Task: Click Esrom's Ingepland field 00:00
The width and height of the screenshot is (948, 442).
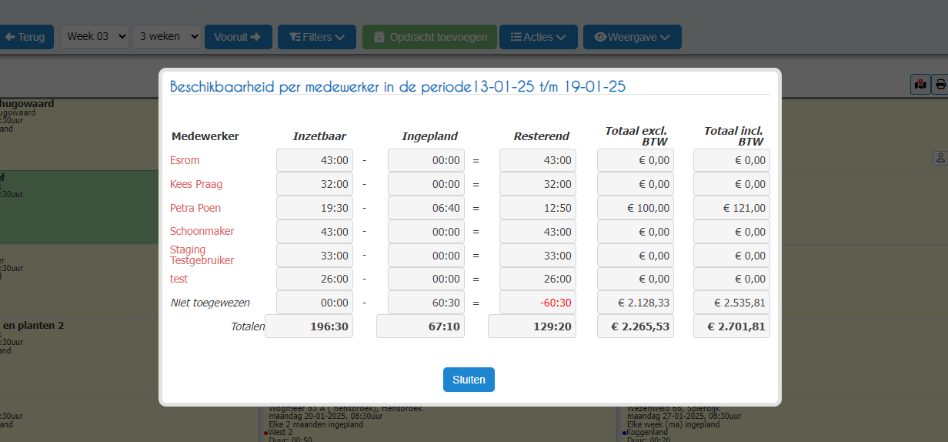Action: pos(426,160)
